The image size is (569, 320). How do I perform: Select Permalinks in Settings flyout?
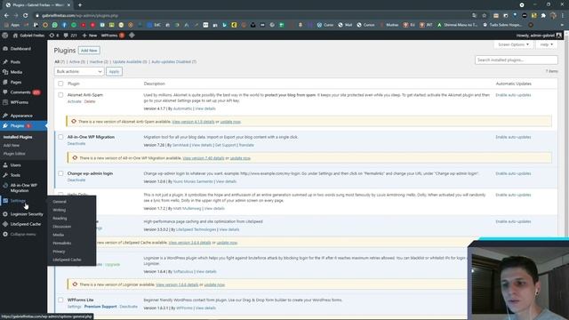click(x=62, y=243)
